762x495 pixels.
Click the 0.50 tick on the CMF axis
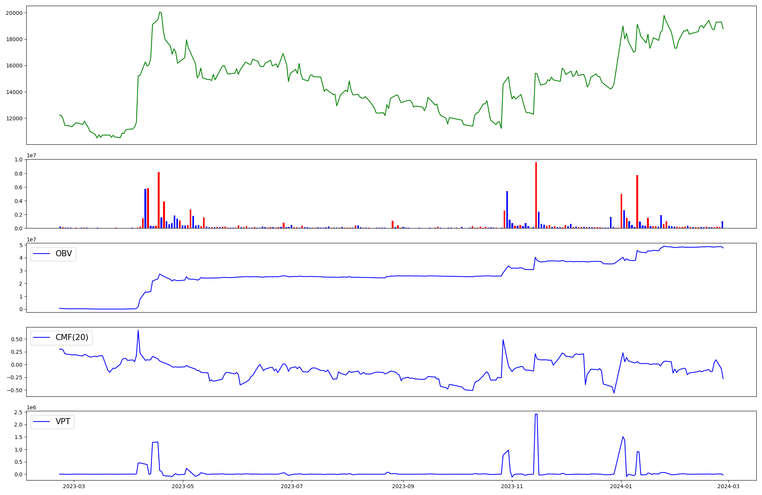(16, 339)
